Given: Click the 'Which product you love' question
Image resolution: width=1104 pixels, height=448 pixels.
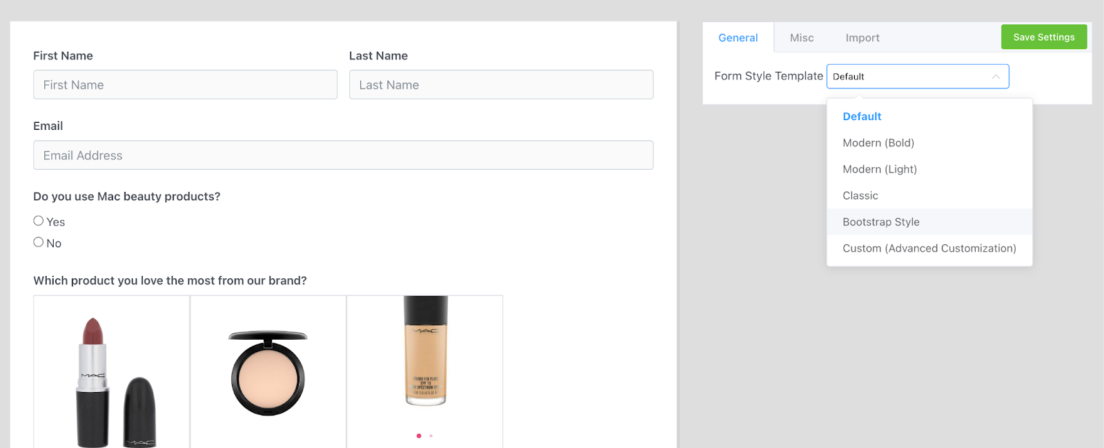Looking at the screenshot, I should tap(170, 281).
